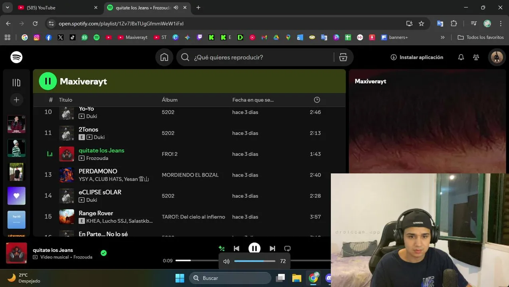Screen dimensions: 509x287
Task: Reload the Spotify page
Action: 35,24
